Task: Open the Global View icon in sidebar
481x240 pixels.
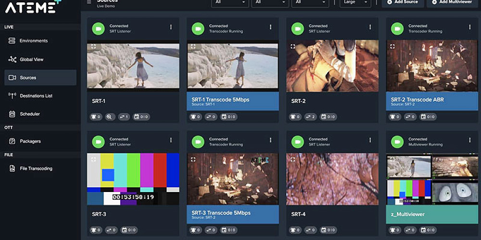Action: [x=12, y=60]
